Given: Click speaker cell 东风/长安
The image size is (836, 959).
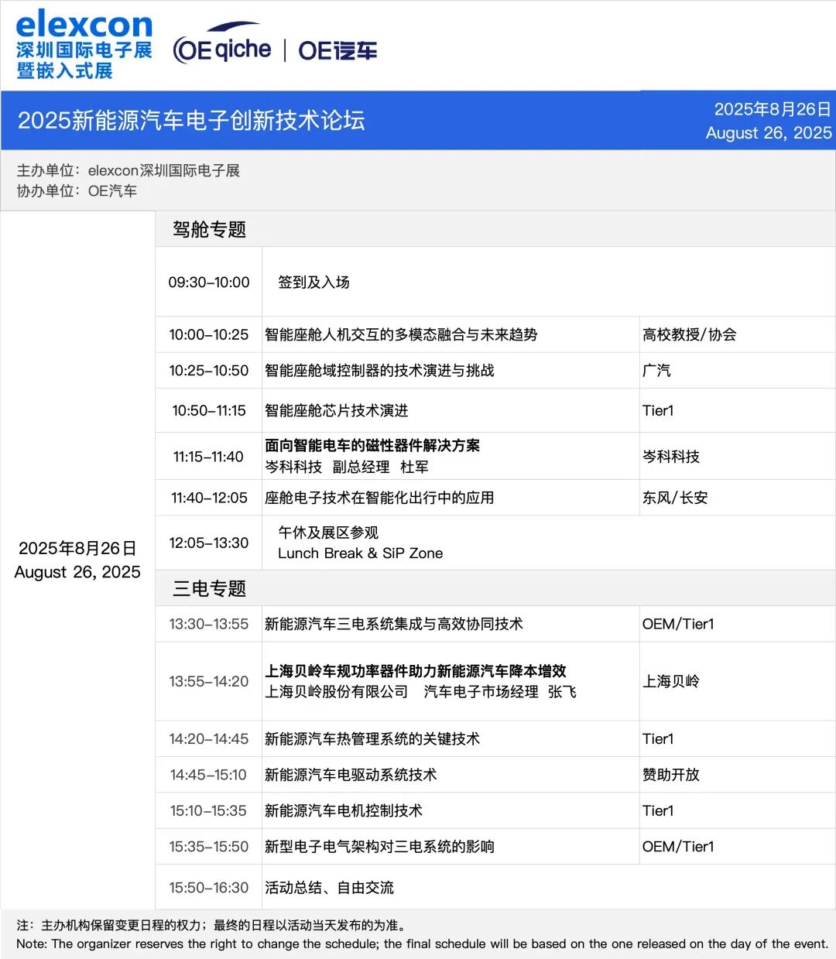Looking at the screenshot, I should click(x=675, y=498).
